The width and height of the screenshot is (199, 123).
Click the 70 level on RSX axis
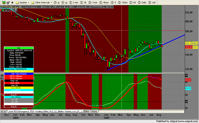pyautogui.click(x=186, y=76)
